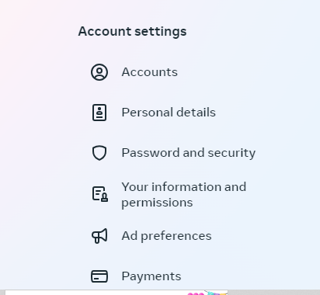Click the Password and security shield icon
Viewport: 320px width, 295px height.
click(99, 153)
